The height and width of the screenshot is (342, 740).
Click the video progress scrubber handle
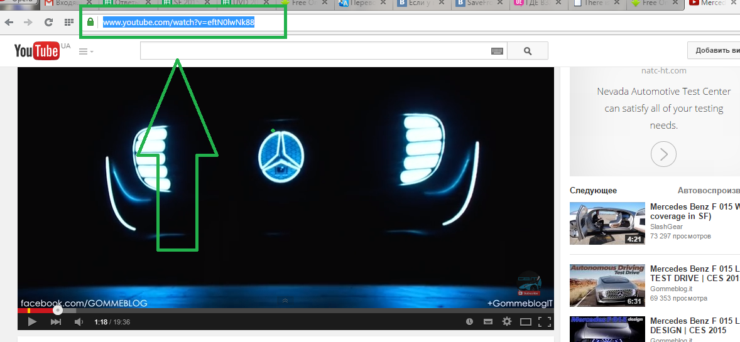pos(57,311)
